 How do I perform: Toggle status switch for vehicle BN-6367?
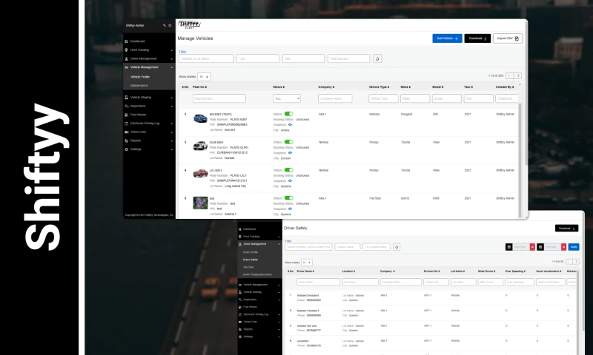[288, 114]
